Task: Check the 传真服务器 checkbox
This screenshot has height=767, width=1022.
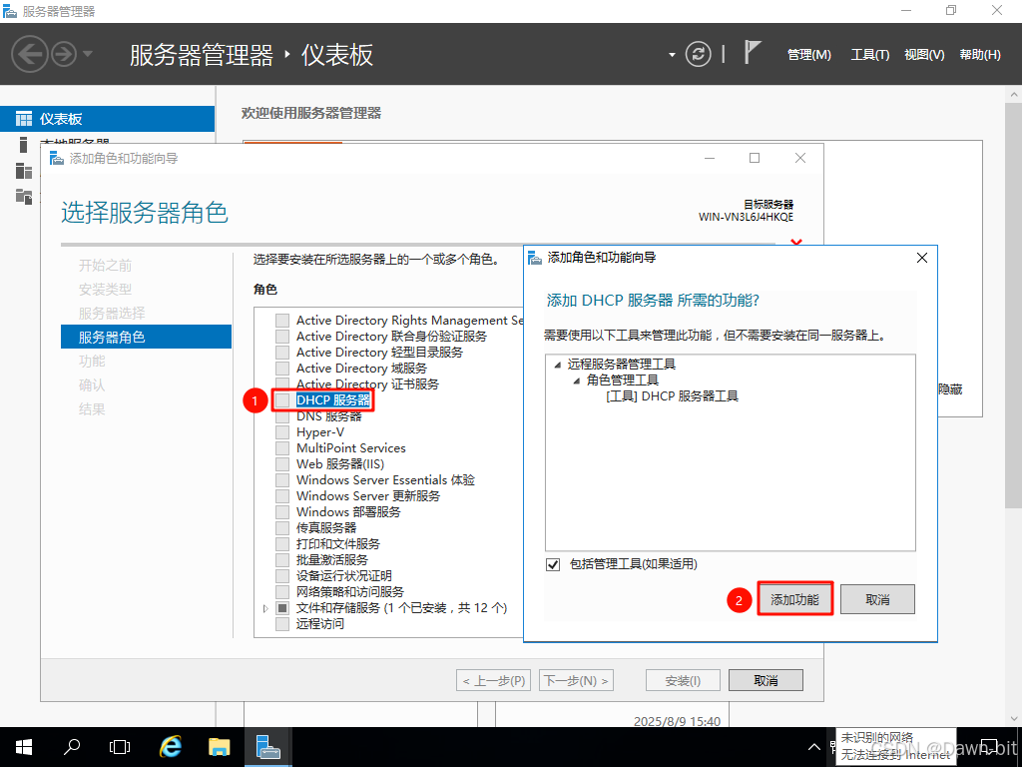Action: (x=282, y=528)
